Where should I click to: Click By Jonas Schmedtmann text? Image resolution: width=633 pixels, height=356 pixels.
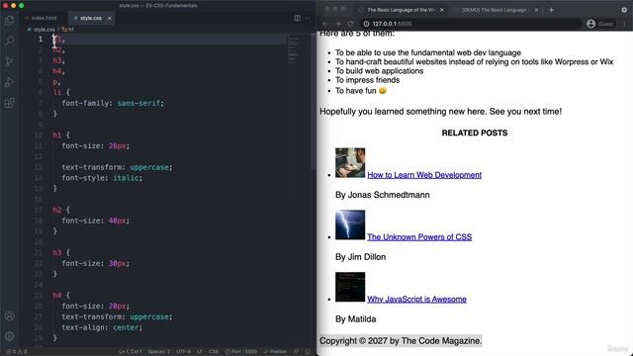(x=383, y=195)
